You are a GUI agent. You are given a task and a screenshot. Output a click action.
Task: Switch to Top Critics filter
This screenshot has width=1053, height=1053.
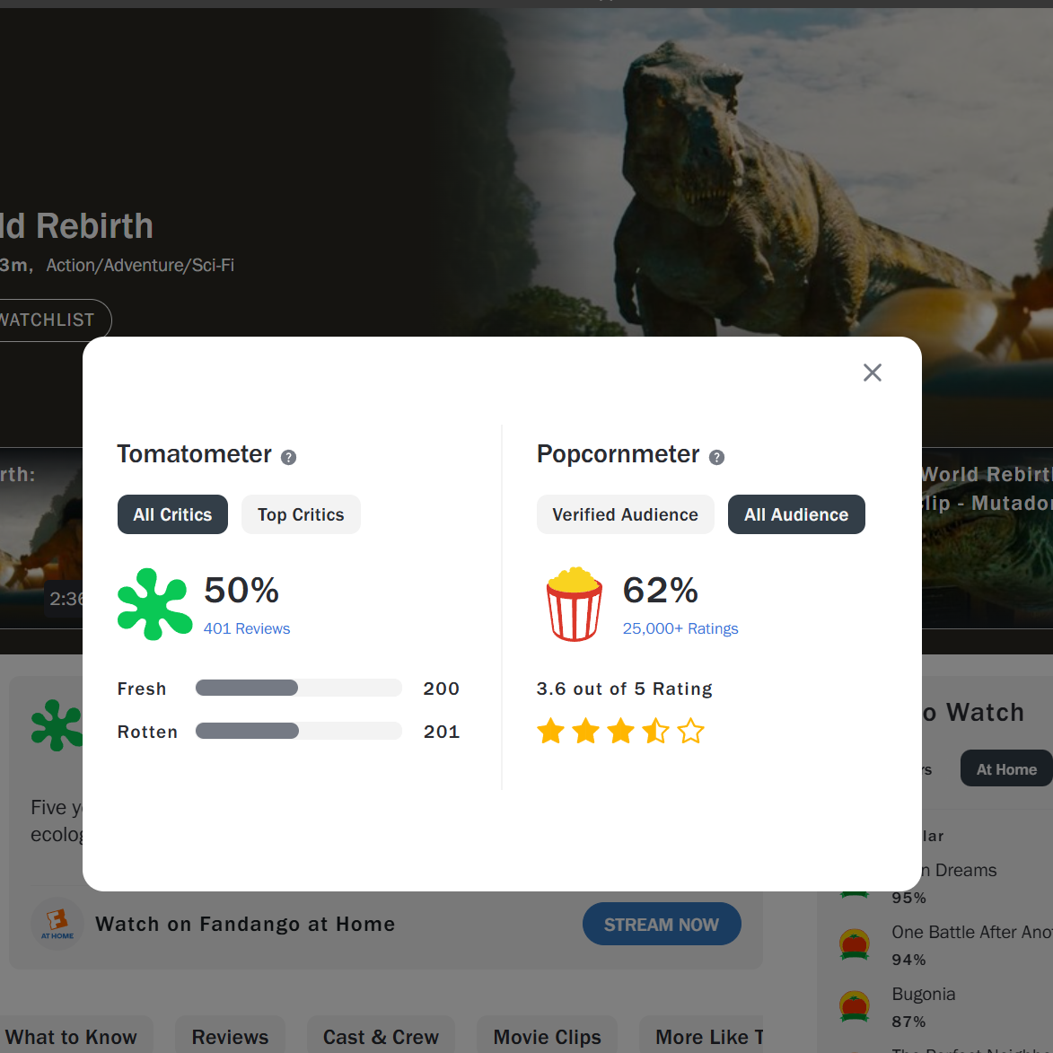coord(301,514)
